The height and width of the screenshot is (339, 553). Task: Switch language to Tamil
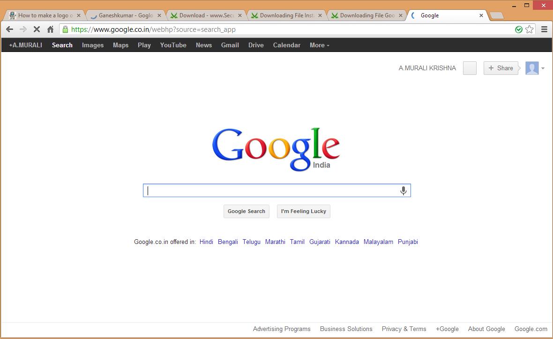[297, 242]
